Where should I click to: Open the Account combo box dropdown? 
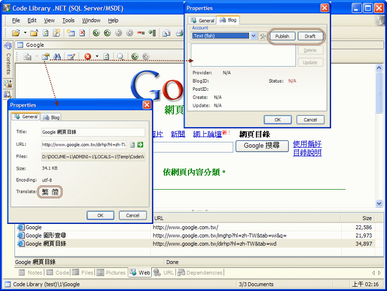coord(254,36)
